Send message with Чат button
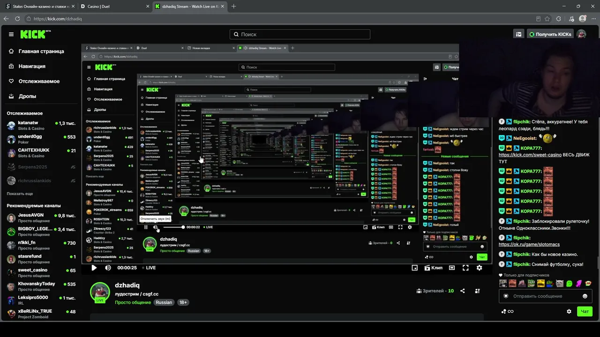Image resolution: width=600 pixels, height=337 pixels. (585, 311)
